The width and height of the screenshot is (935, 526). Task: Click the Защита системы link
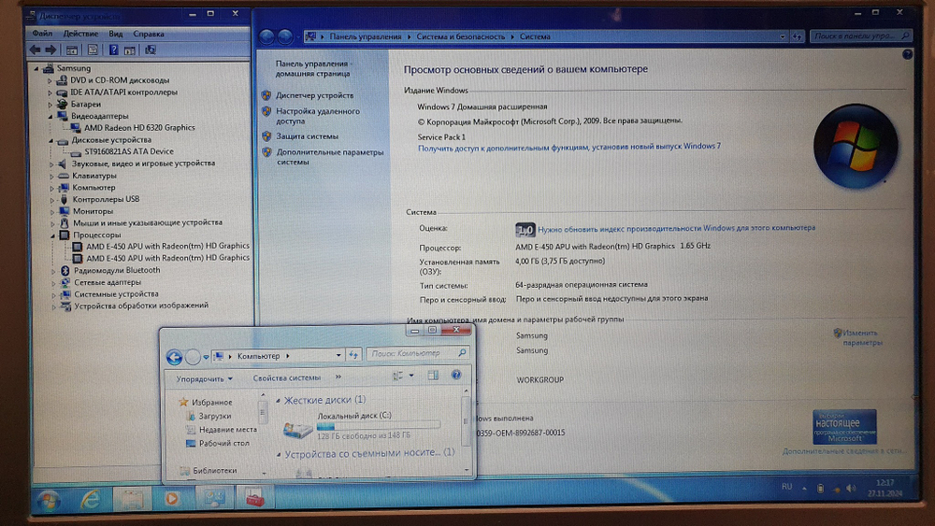click(307, 136)
